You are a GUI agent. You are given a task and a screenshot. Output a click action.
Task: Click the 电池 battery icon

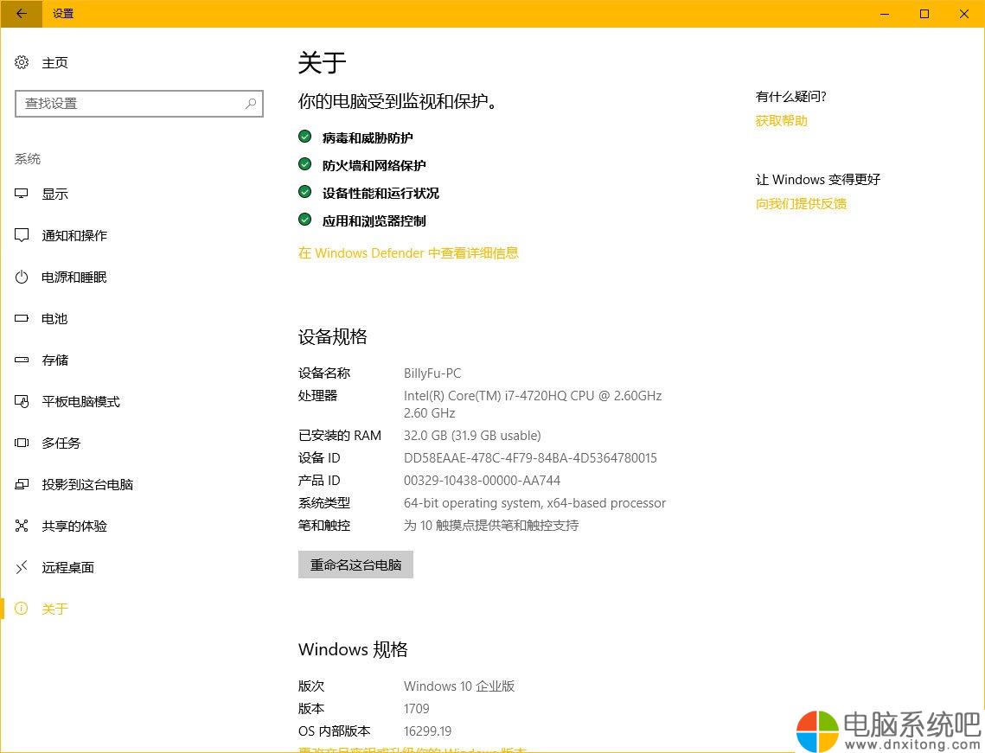pos(22,318)
